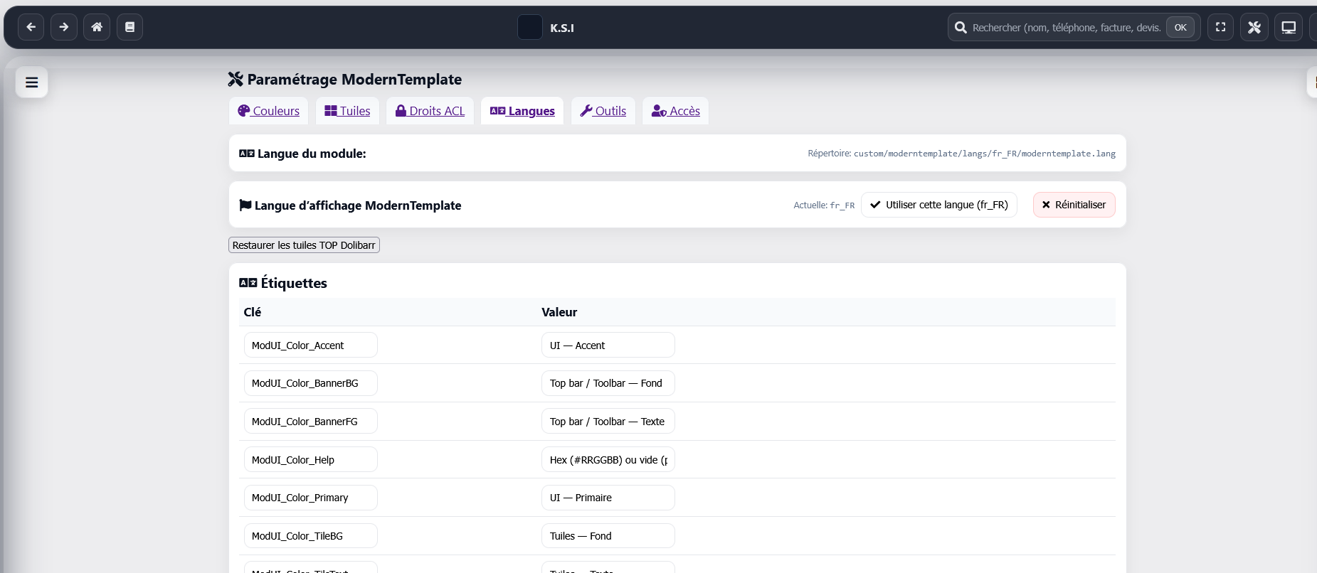Open the Droits ACL tab
This screenshot has width=1317, height=573.
tap(430, 111)
